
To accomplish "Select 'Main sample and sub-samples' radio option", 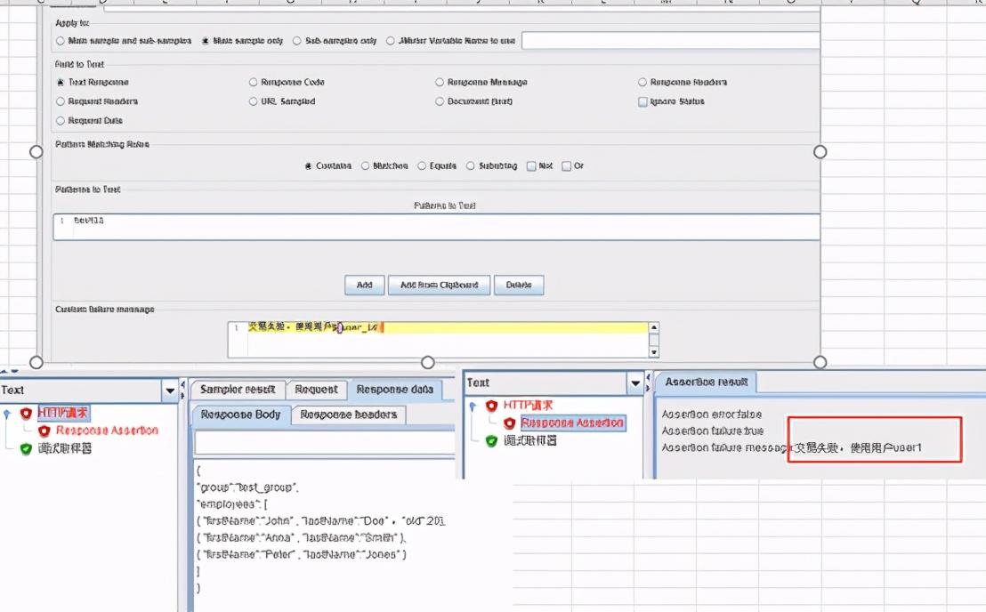I will [x=61, y=41].
